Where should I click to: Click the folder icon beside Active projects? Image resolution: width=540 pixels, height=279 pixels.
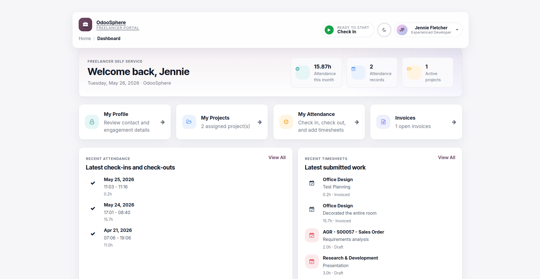tap(409, 69)
